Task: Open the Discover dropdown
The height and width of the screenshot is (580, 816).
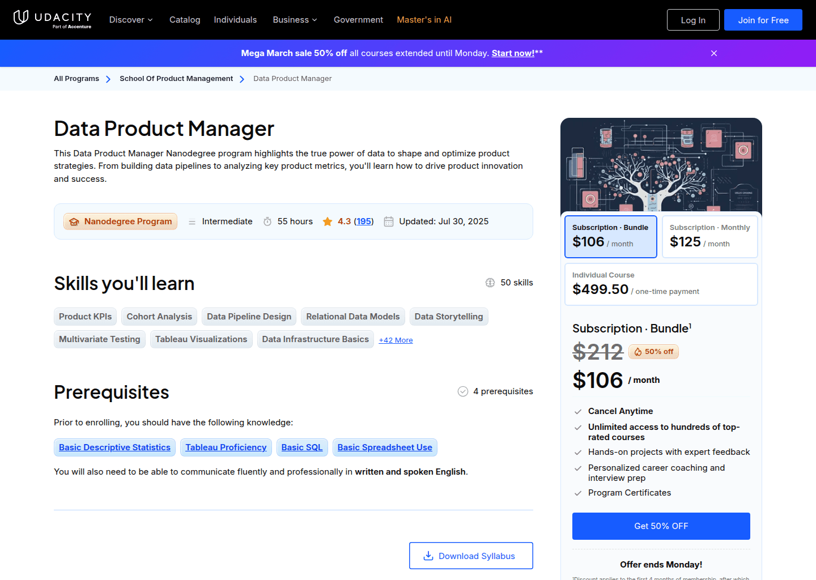Action: coord(130,20)
